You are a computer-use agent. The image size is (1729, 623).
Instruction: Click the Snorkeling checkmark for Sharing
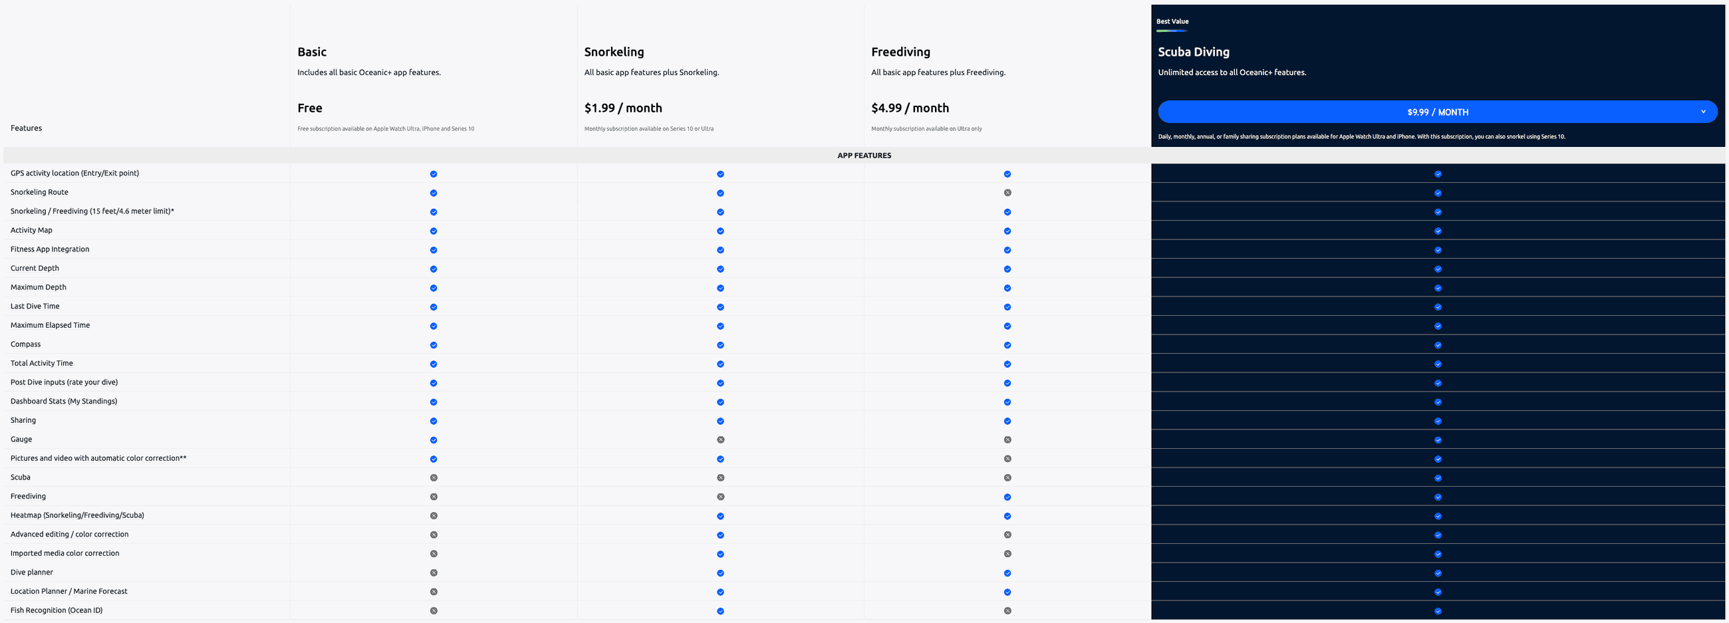tap(720, 422)
